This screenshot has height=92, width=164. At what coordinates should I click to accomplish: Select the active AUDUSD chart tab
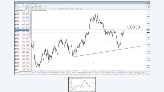click(79, 72)
